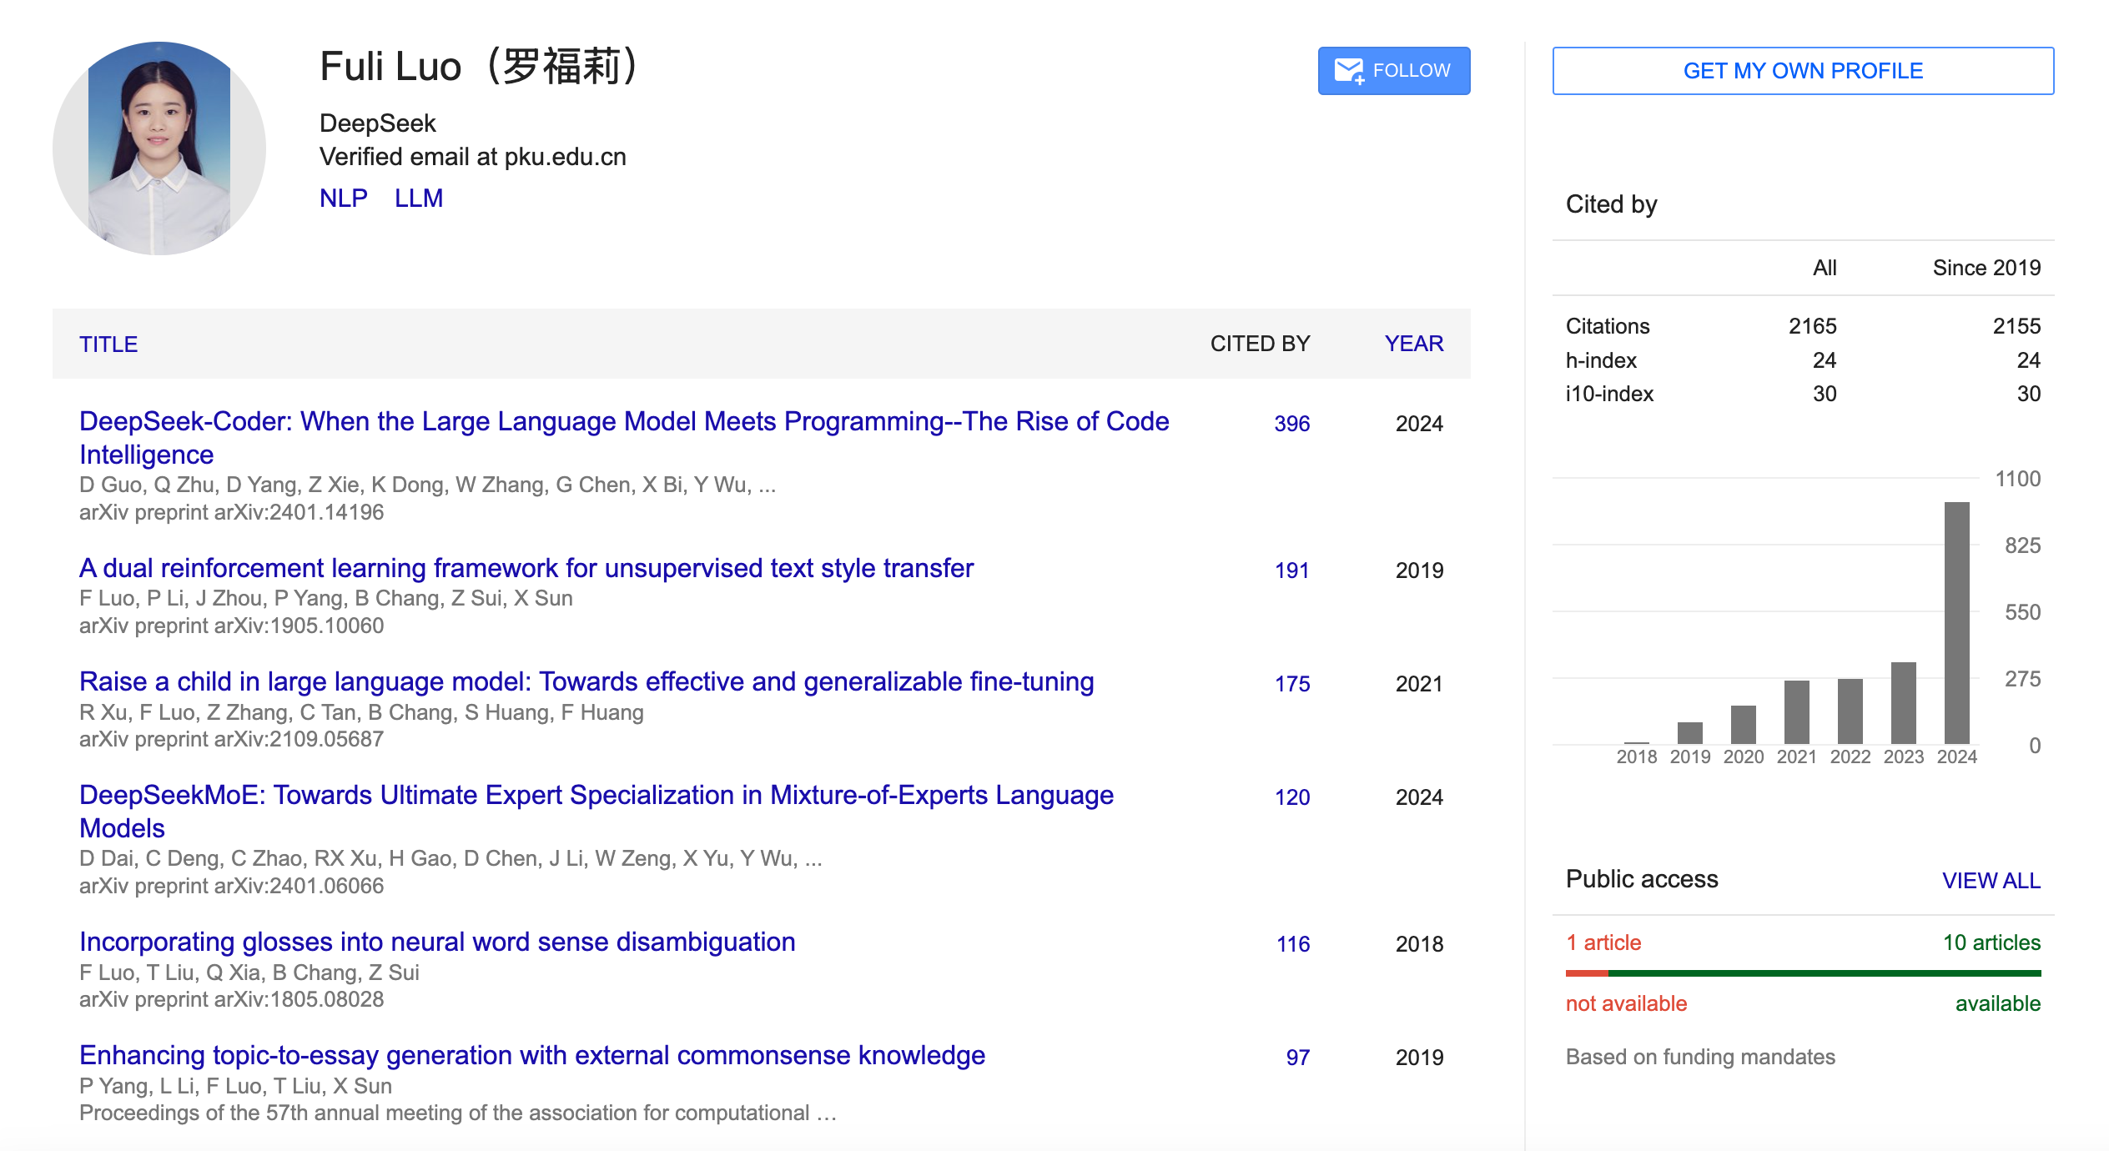Click the 2155 citations since 2019 value
2109x1151 pixels.
pyautogui.click(x=2016, y=326)
